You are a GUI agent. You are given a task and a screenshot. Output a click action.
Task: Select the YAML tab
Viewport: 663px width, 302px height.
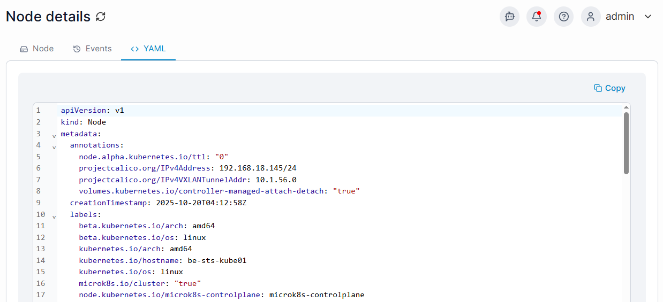coord(148,49)
